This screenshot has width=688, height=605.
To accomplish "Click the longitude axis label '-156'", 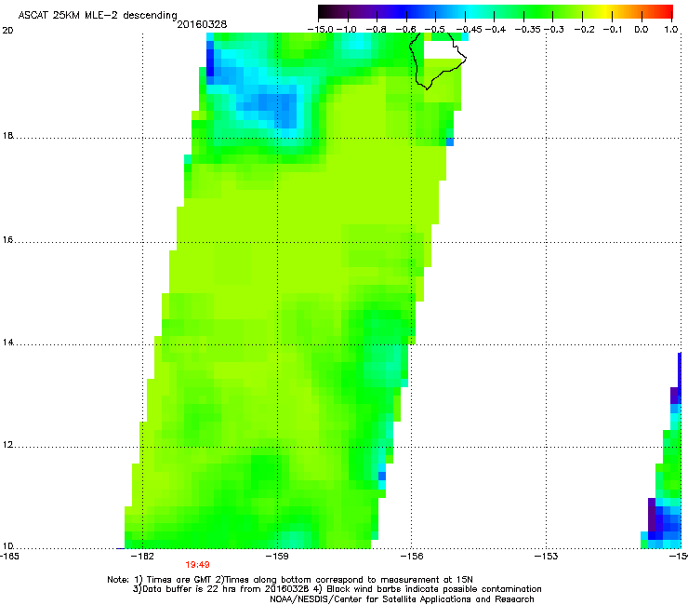I will pos(412,557).
